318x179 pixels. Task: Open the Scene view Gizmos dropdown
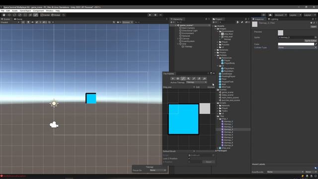127,22
